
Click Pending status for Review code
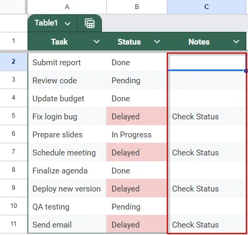136,80
